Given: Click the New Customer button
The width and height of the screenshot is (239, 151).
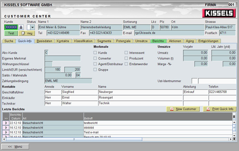Looking at the screenshot, I should point(183,109).
